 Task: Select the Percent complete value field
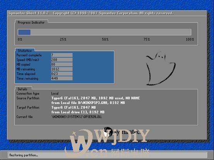point(62,55)
